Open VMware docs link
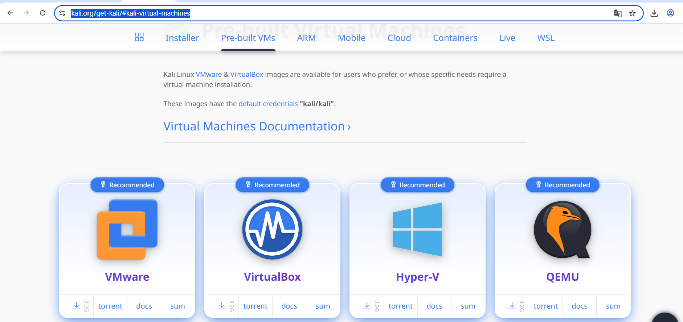The width and height of the screenshot is (683, 322). (x=144, y=306)
